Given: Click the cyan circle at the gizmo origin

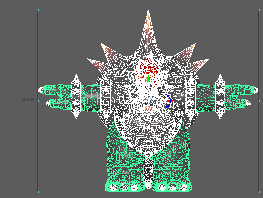Looking at the screenshot, I should tap(148, 101).
